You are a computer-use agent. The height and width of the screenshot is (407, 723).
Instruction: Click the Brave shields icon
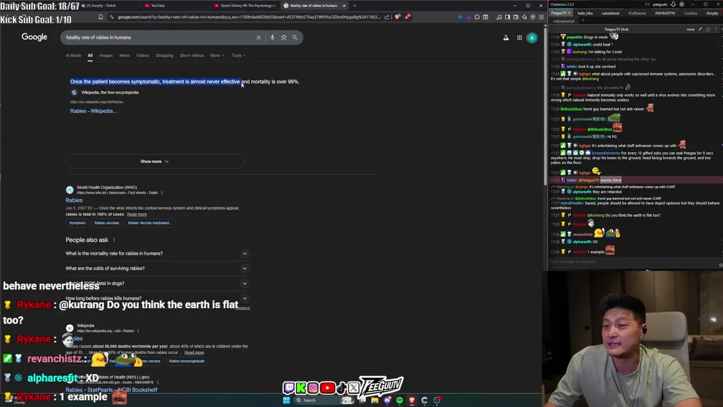click(398, 17)
